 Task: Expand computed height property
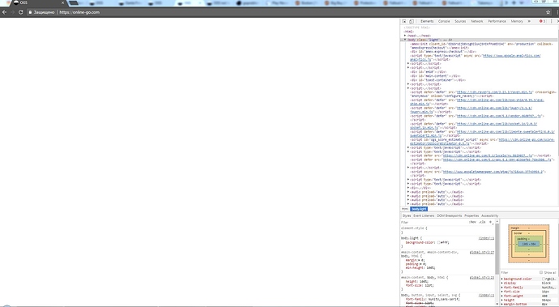point(502,301)
